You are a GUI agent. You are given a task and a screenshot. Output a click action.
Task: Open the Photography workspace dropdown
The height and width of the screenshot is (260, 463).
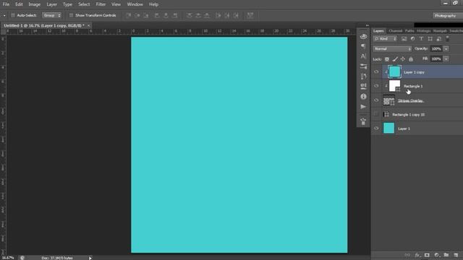(447, 16)
